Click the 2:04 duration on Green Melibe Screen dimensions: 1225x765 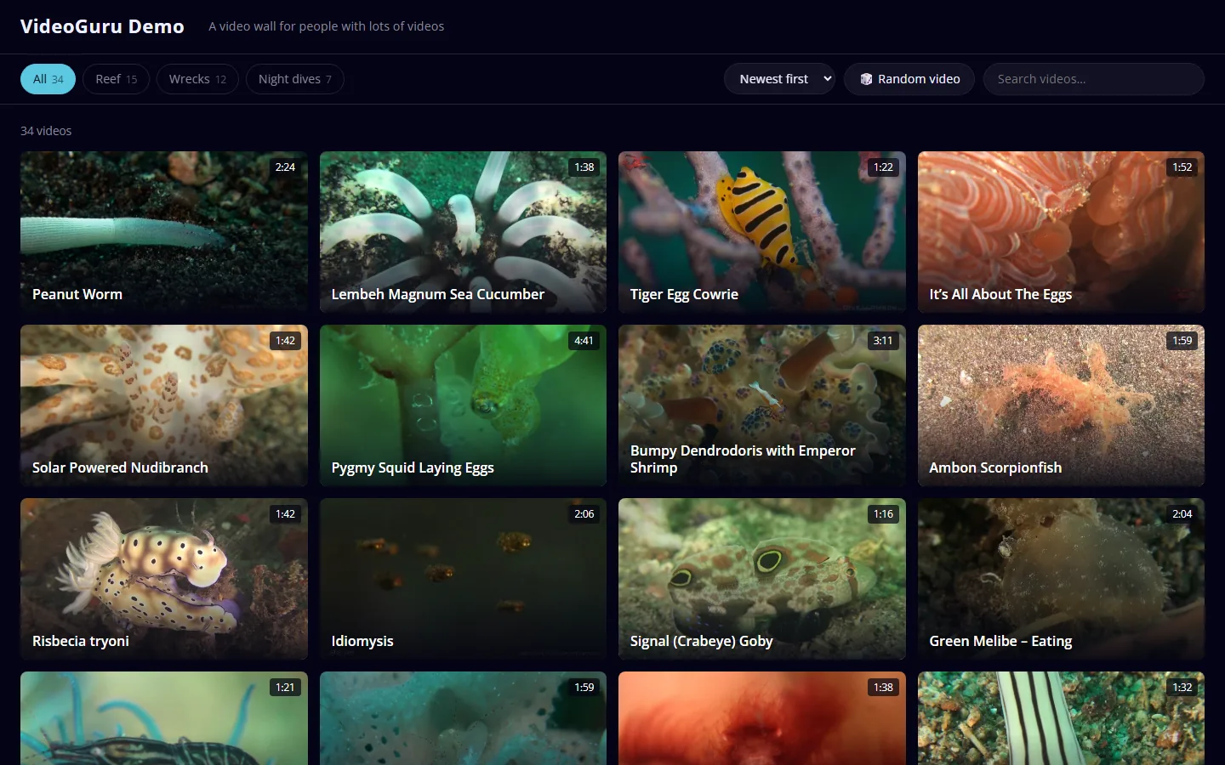[x=1182, y=514]
